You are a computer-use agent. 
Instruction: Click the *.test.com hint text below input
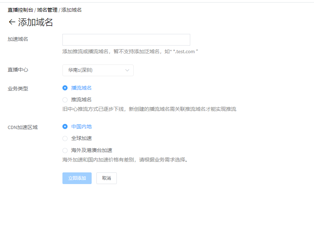[x=184, y=52]
